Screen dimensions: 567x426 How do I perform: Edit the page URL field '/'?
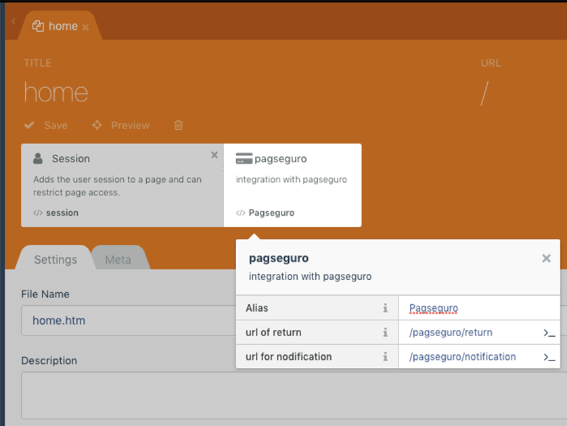(x=484, y=93)
